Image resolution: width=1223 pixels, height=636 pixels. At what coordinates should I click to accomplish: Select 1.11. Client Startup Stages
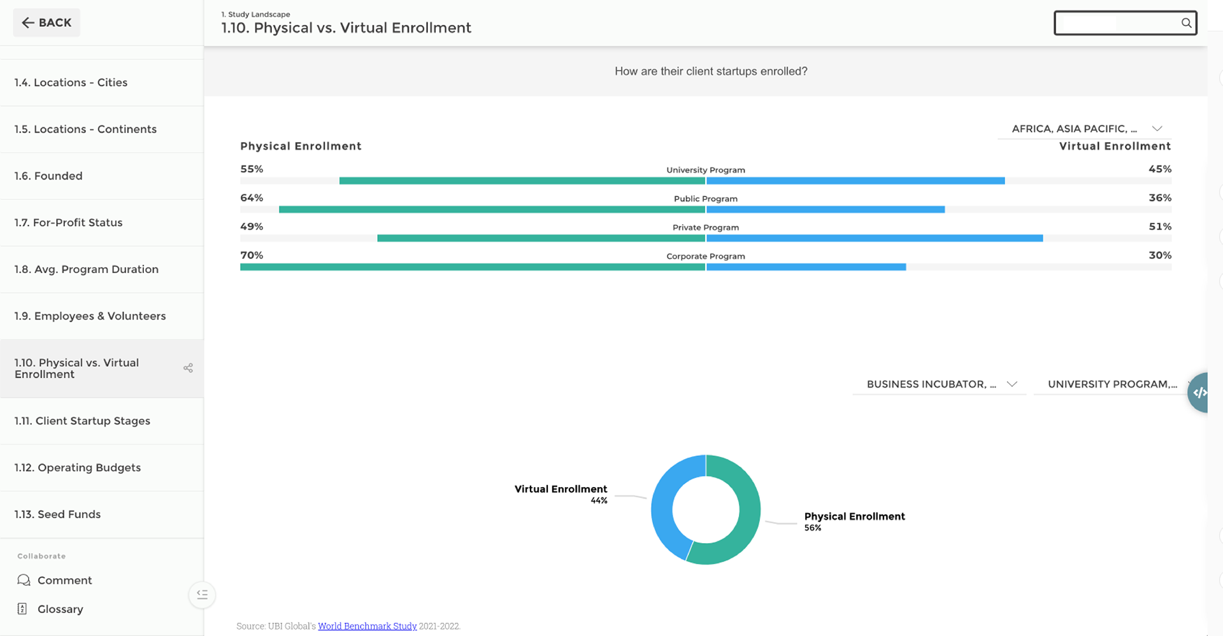(x=82, y=421)
